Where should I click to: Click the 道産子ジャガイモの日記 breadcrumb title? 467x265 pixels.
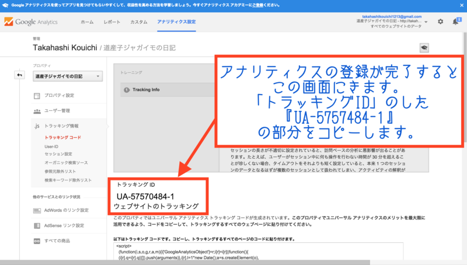[x=140, y=48]
